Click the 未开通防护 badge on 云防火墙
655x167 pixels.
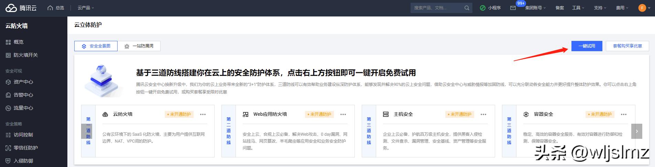pos(179,114)
